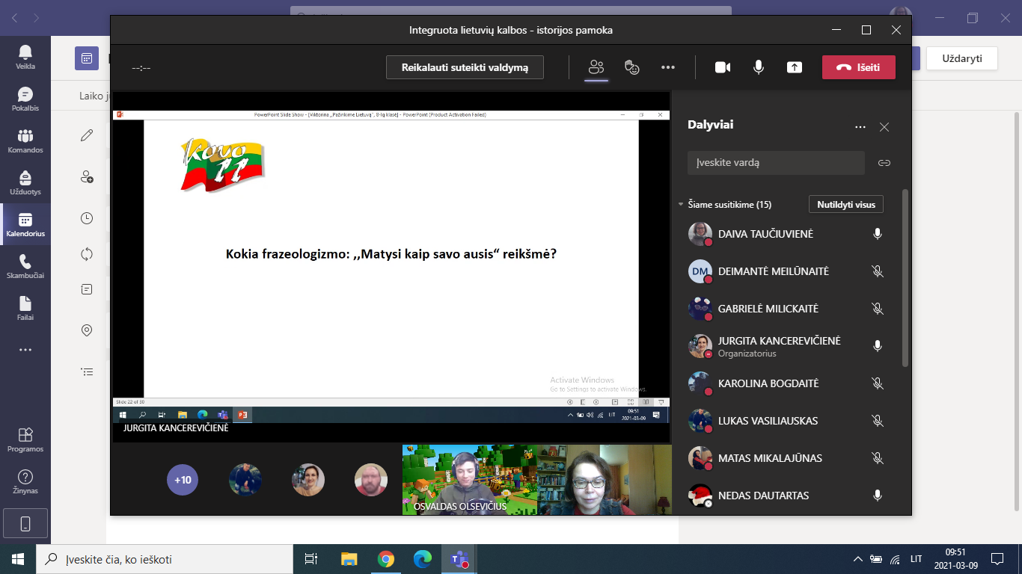Select participant KAROLINA BOGDAITĖ name
The image size is (1022, 574).
pyautogui.click(x=768, y=383)
